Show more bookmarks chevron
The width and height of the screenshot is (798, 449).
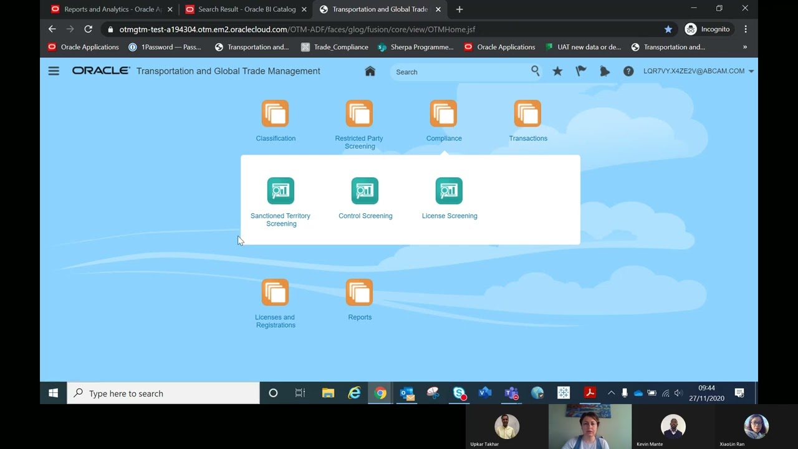pos(744,47)
